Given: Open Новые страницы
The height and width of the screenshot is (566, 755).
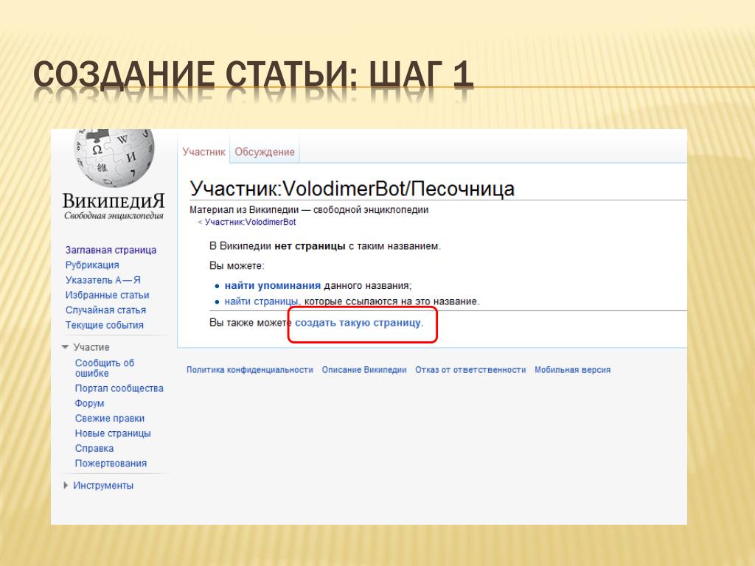Looking at the screenshot, I should pos(113,433).
